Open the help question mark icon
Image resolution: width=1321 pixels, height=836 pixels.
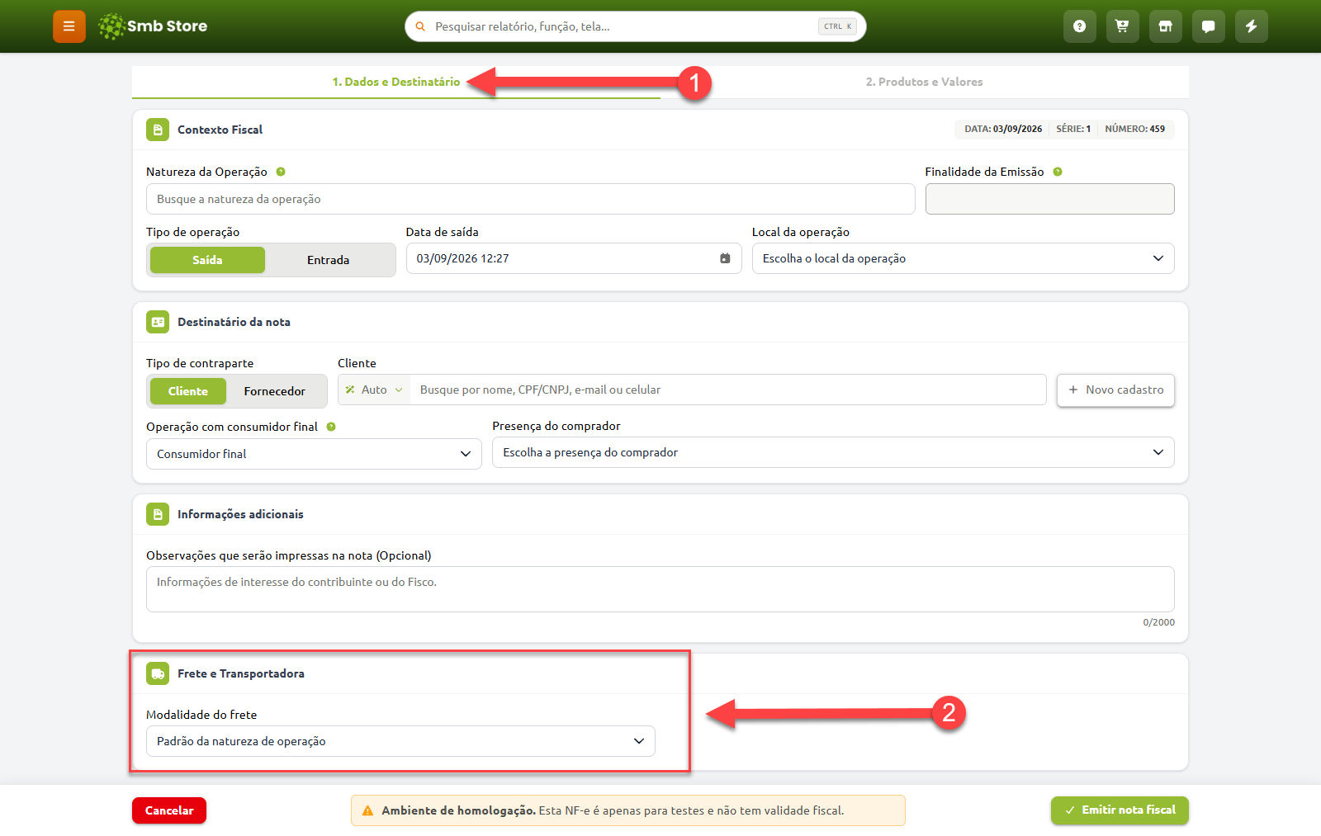click(1080, 26)
